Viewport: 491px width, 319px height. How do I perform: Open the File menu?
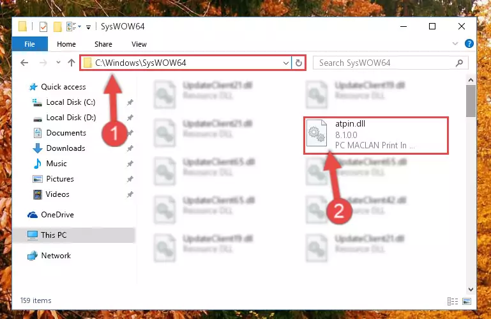[x=30, y=44]
